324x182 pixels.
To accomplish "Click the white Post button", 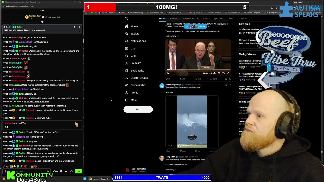I will (x=138, y=109).
